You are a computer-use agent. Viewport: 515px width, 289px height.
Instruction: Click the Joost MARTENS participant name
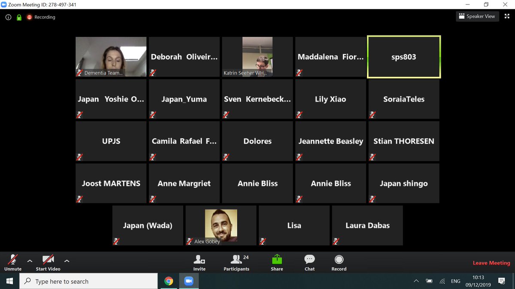[111, 183]
